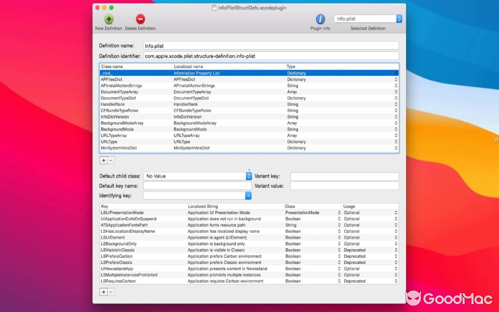Click the plus button below the class table

pyautogui.click(x=103, y=160)
